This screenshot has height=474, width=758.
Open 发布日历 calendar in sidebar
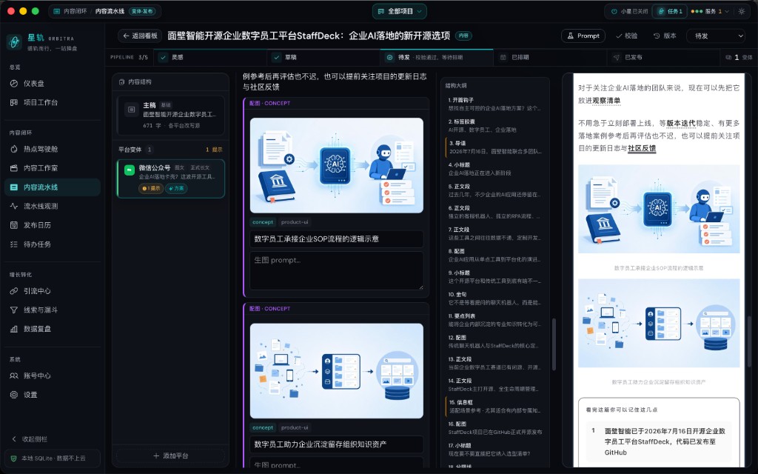coord(53,225)
